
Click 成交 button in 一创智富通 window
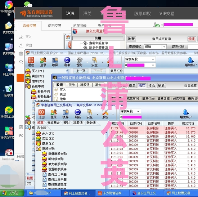click(142, 86)
